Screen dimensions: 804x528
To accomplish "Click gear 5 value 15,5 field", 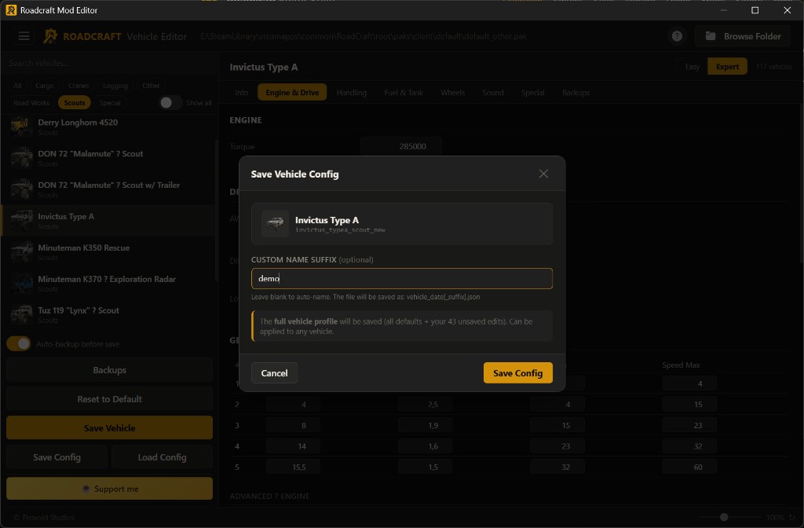I will coord(294,467).
